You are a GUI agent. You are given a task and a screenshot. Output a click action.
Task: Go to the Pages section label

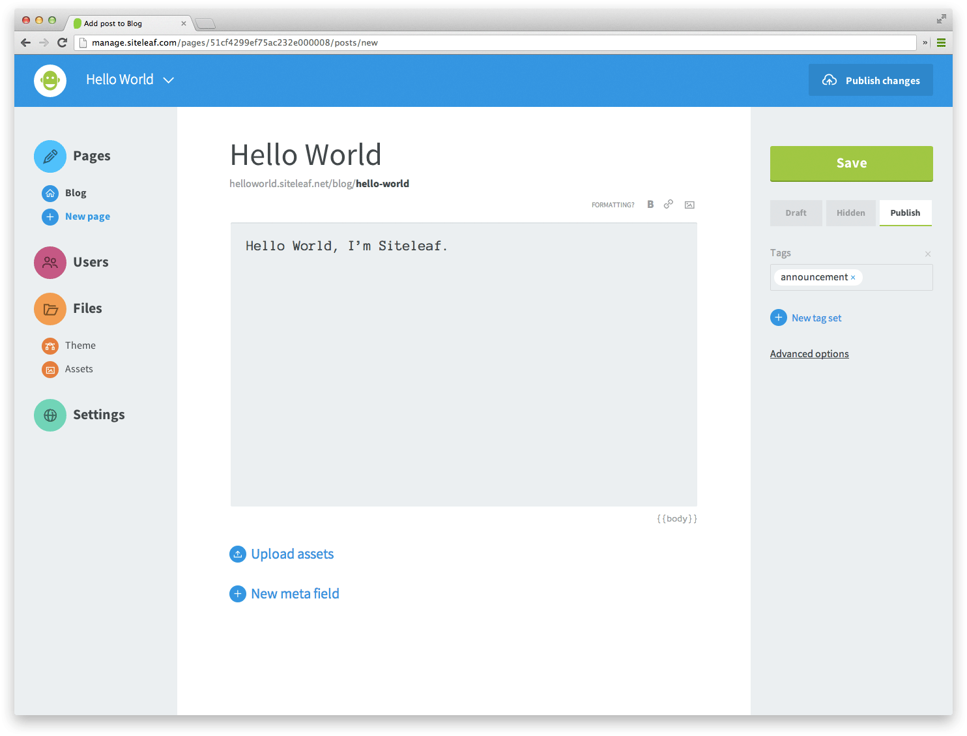coord(92,156)
